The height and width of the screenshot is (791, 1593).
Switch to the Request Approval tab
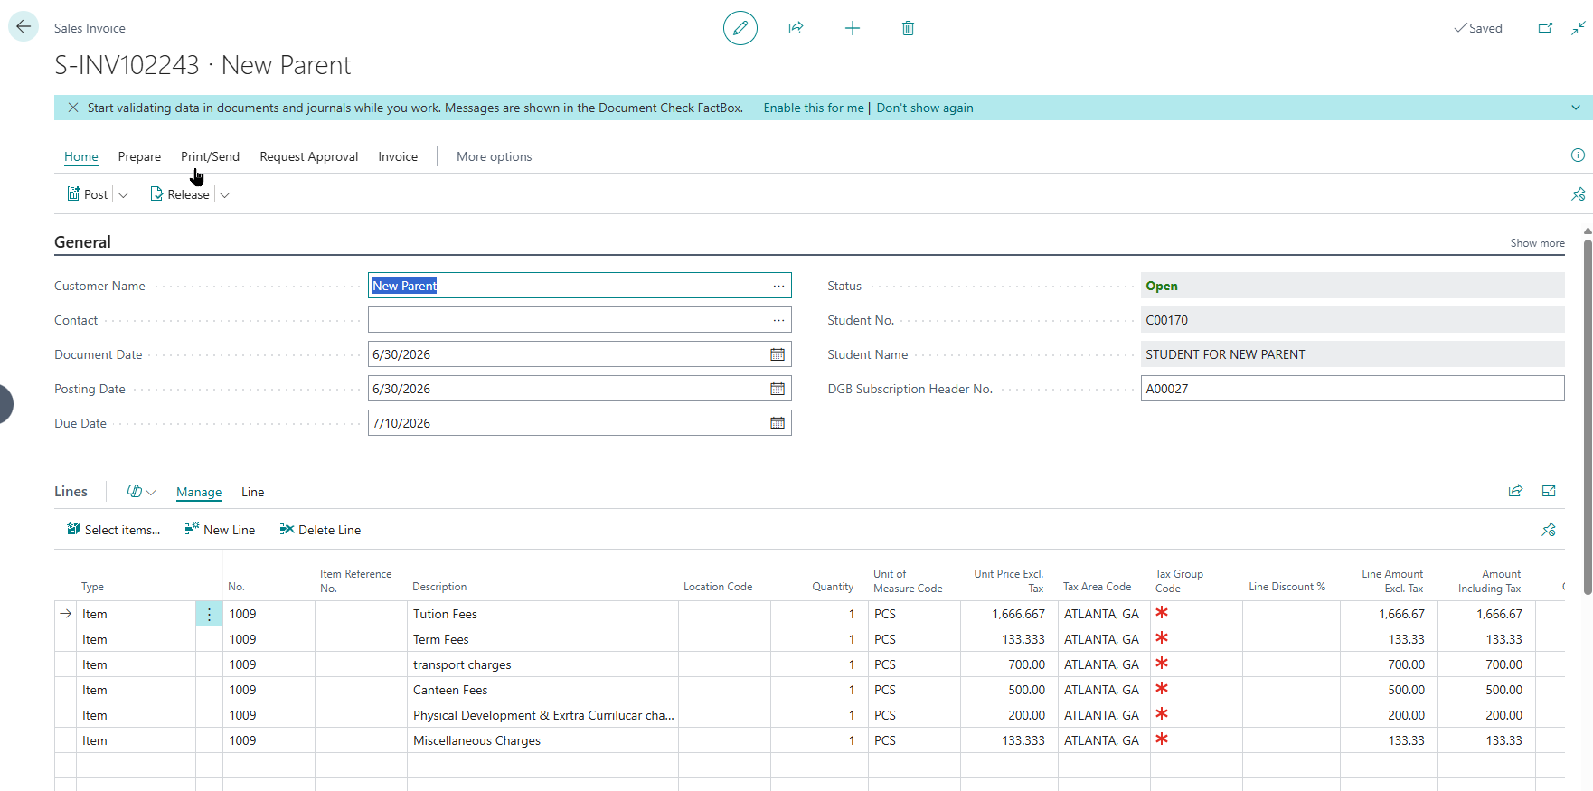(308, 156)
